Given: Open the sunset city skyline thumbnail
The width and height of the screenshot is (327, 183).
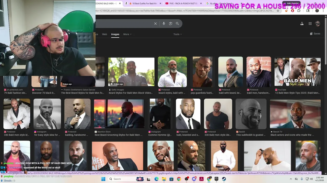Looking at the screenshot, I should pyautogui.click(x=119, y=114).
